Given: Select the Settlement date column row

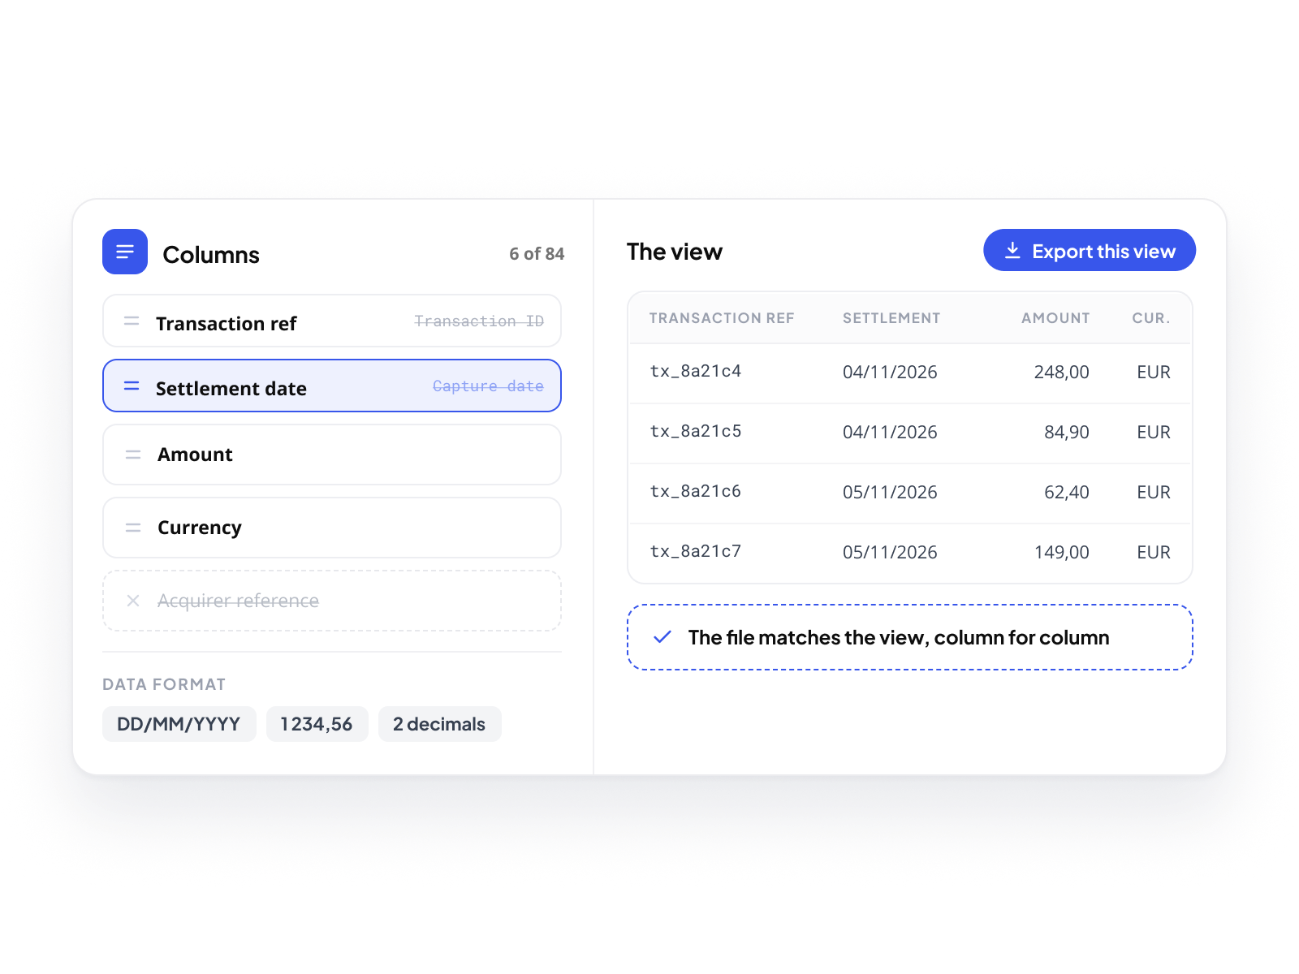Looking at the screenshot, I should click(x=332, y=386).
